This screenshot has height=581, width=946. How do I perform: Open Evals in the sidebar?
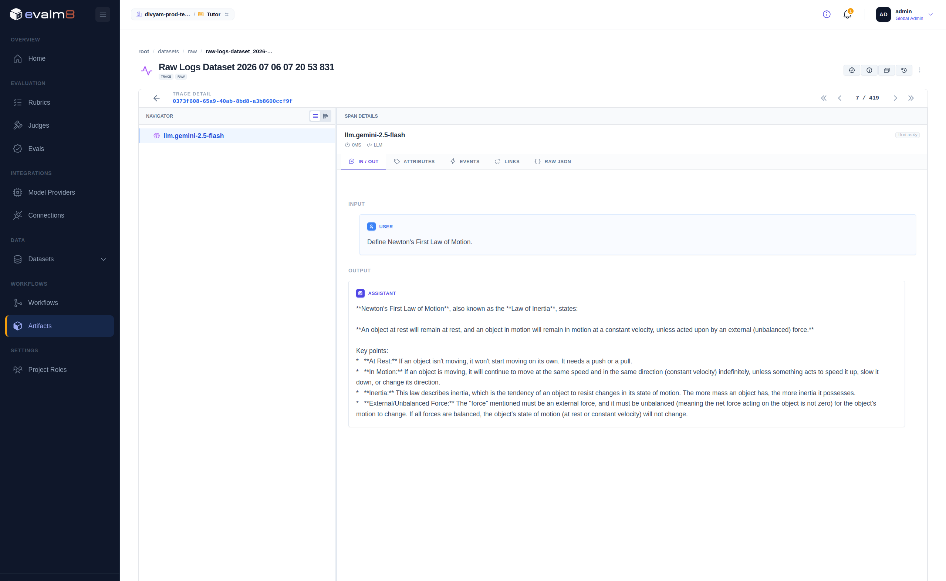(60, 149)
